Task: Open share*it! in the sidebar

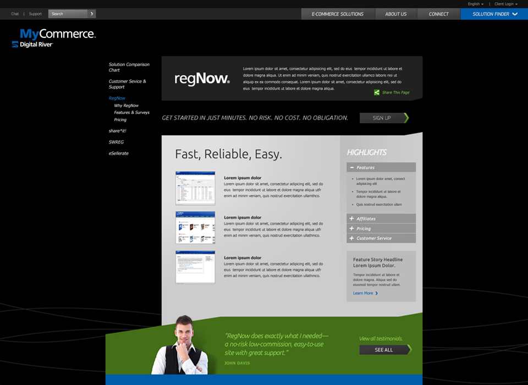Action: pyautogui.click(x=118, y=131)
